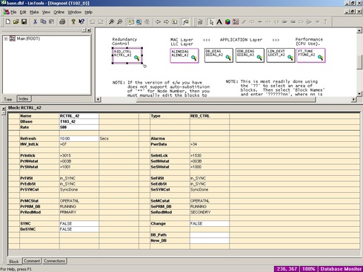Open the Online menu

point(59,12)
